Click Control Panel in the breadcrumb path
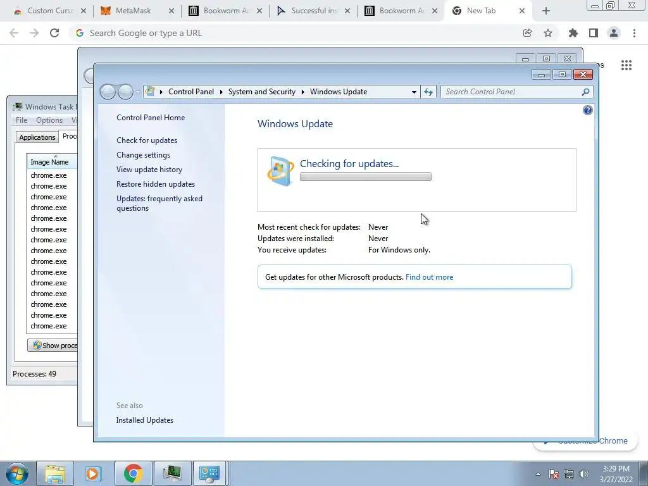 tap(191, 92)
